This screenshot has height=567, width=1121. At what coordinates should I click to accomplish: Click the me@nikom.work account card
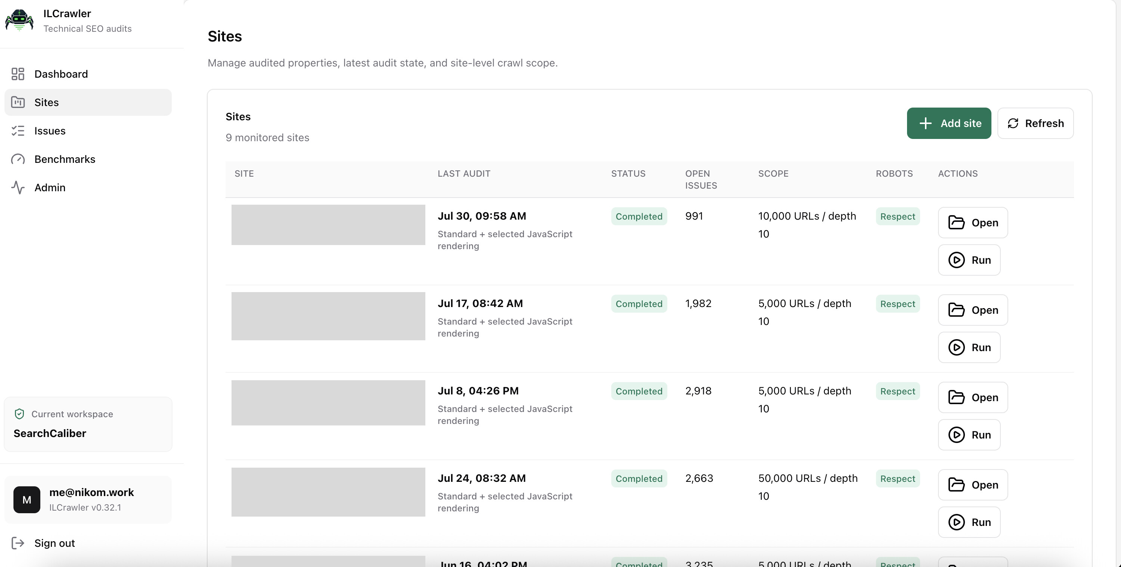88,499
